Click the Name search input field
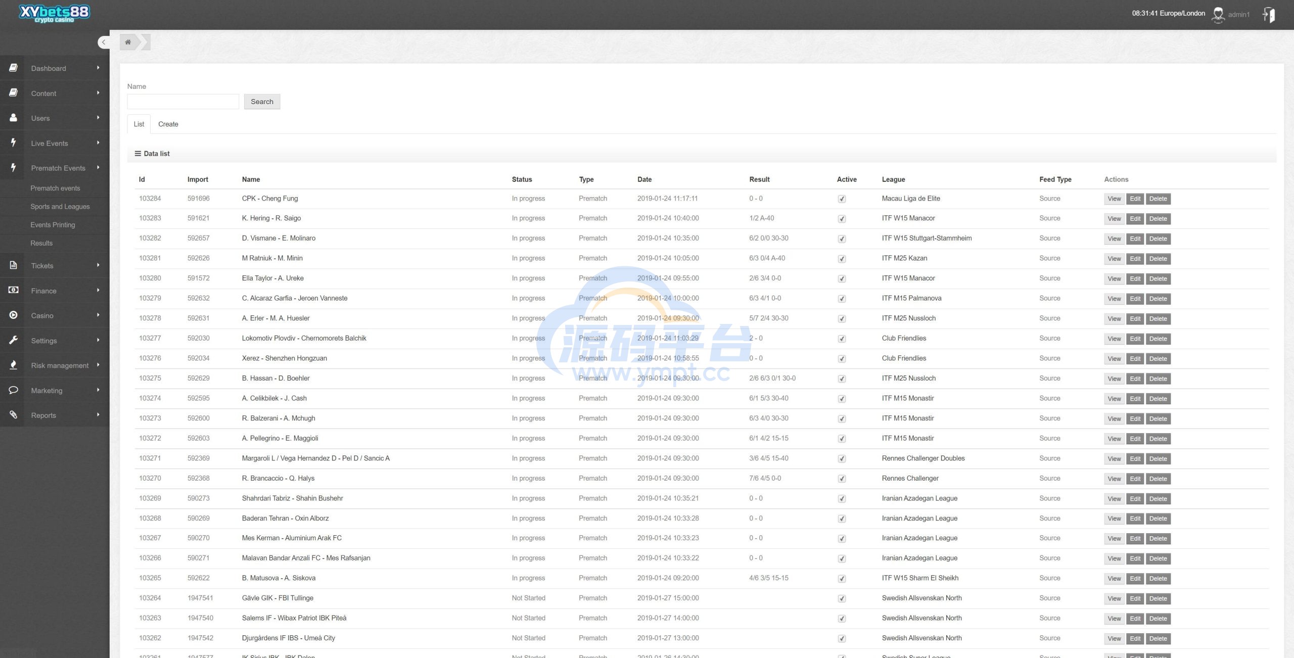The height and width of the screenshot is (658, 1294). click(183, 102)
